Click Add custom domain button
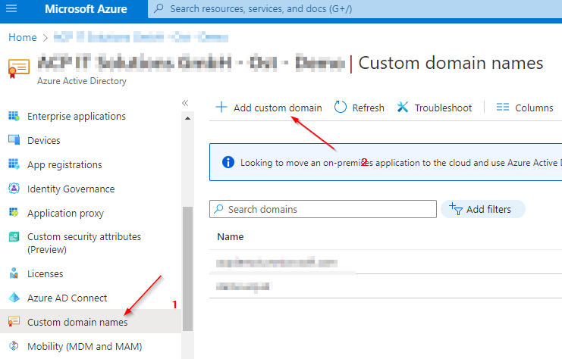Screen dimensions: 562x359 click(268, 108)
